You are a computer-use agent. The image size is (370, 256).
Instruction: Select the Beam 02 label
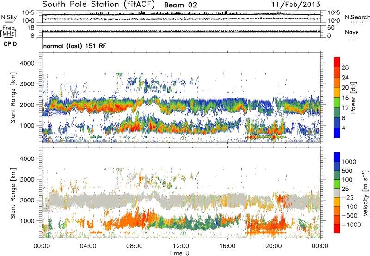[x=180, y=5]
